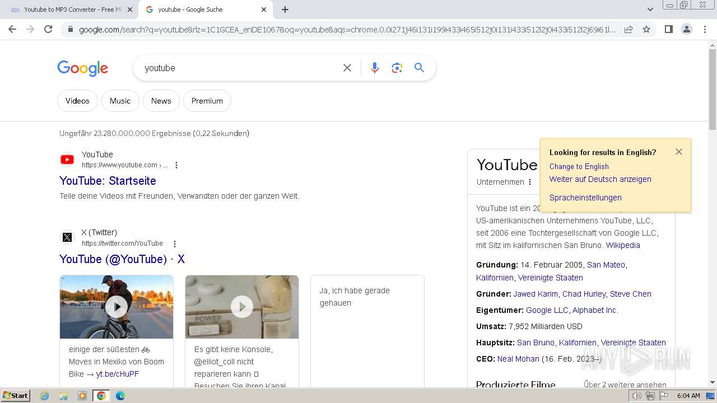Open more options for the YouTube result

tap(176, 165)
